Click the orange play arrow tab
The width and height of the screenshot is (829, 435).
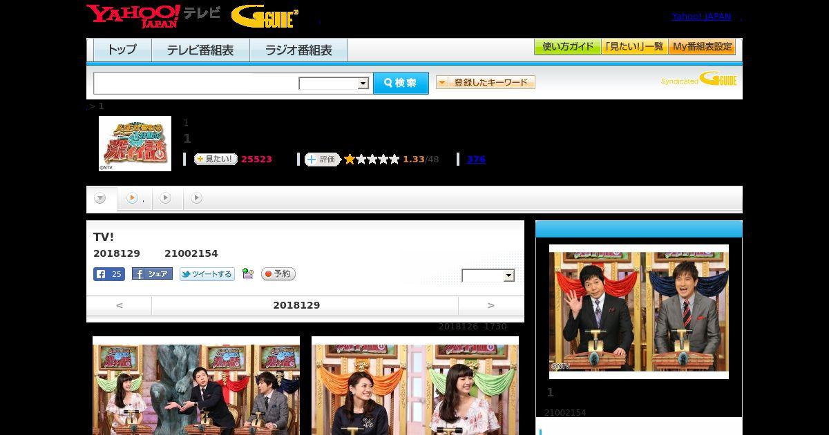point(132,198)
